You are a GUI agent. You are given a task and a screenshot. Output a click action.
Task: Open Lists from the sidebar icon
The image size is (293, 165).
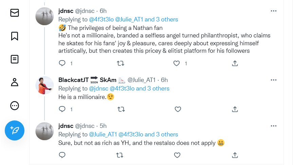click(x=15, y=59)
